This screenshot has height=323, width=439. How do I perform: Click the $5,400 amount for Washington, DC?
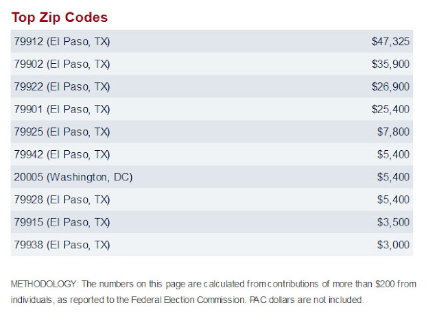(393, 177)
